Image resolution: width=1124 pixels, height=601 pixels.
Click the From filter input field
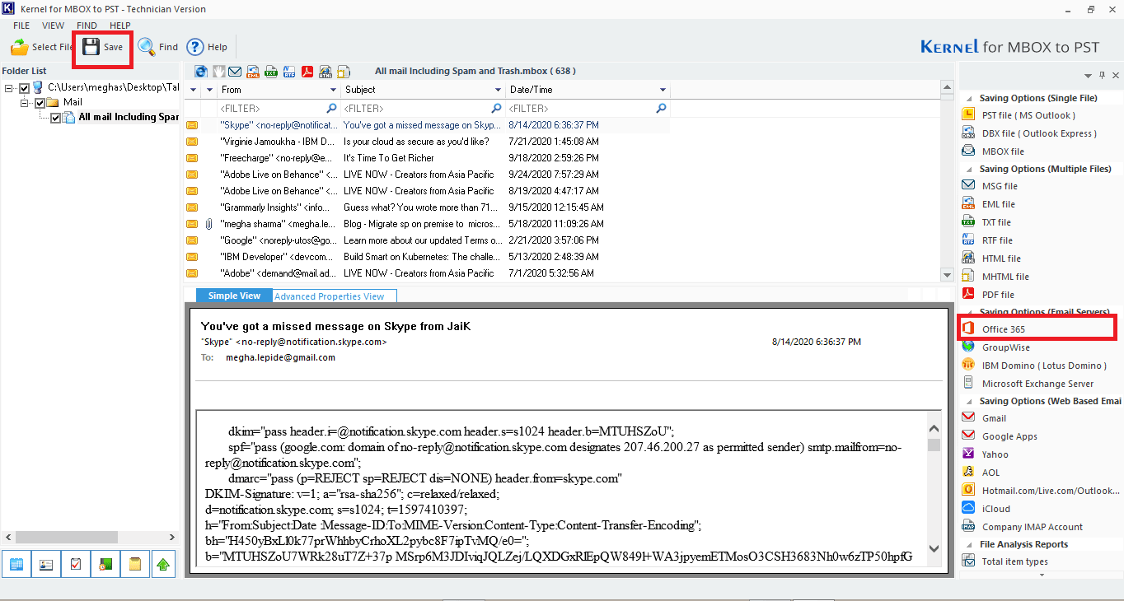(279, 108)
